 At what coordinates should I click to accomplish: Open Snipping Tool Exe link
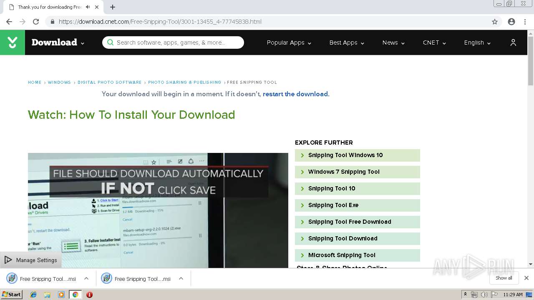358,205
